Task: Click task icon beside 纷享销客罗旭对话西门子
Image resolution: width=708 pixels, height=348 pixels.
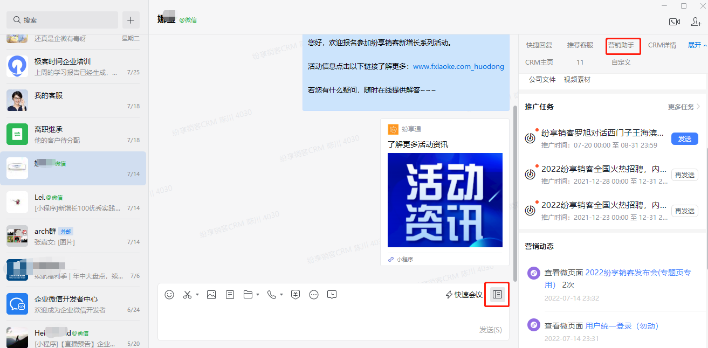Action: pos(530,138)
